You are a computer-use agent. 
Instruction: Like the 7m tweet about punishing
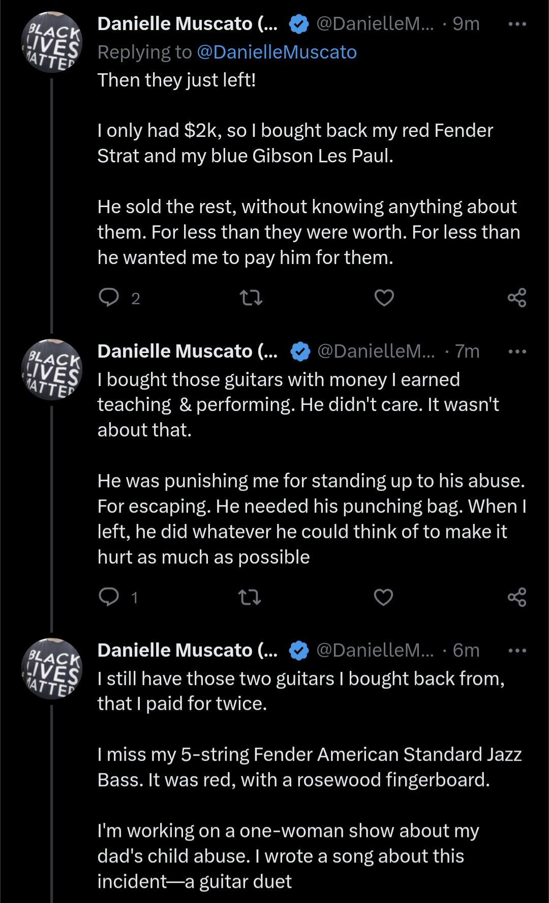(x=383, y=597)
